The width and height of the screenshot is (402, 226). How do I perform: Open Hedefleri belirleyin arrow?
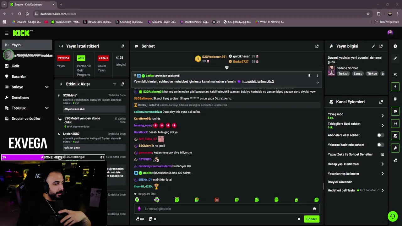[x=383, y=190]
